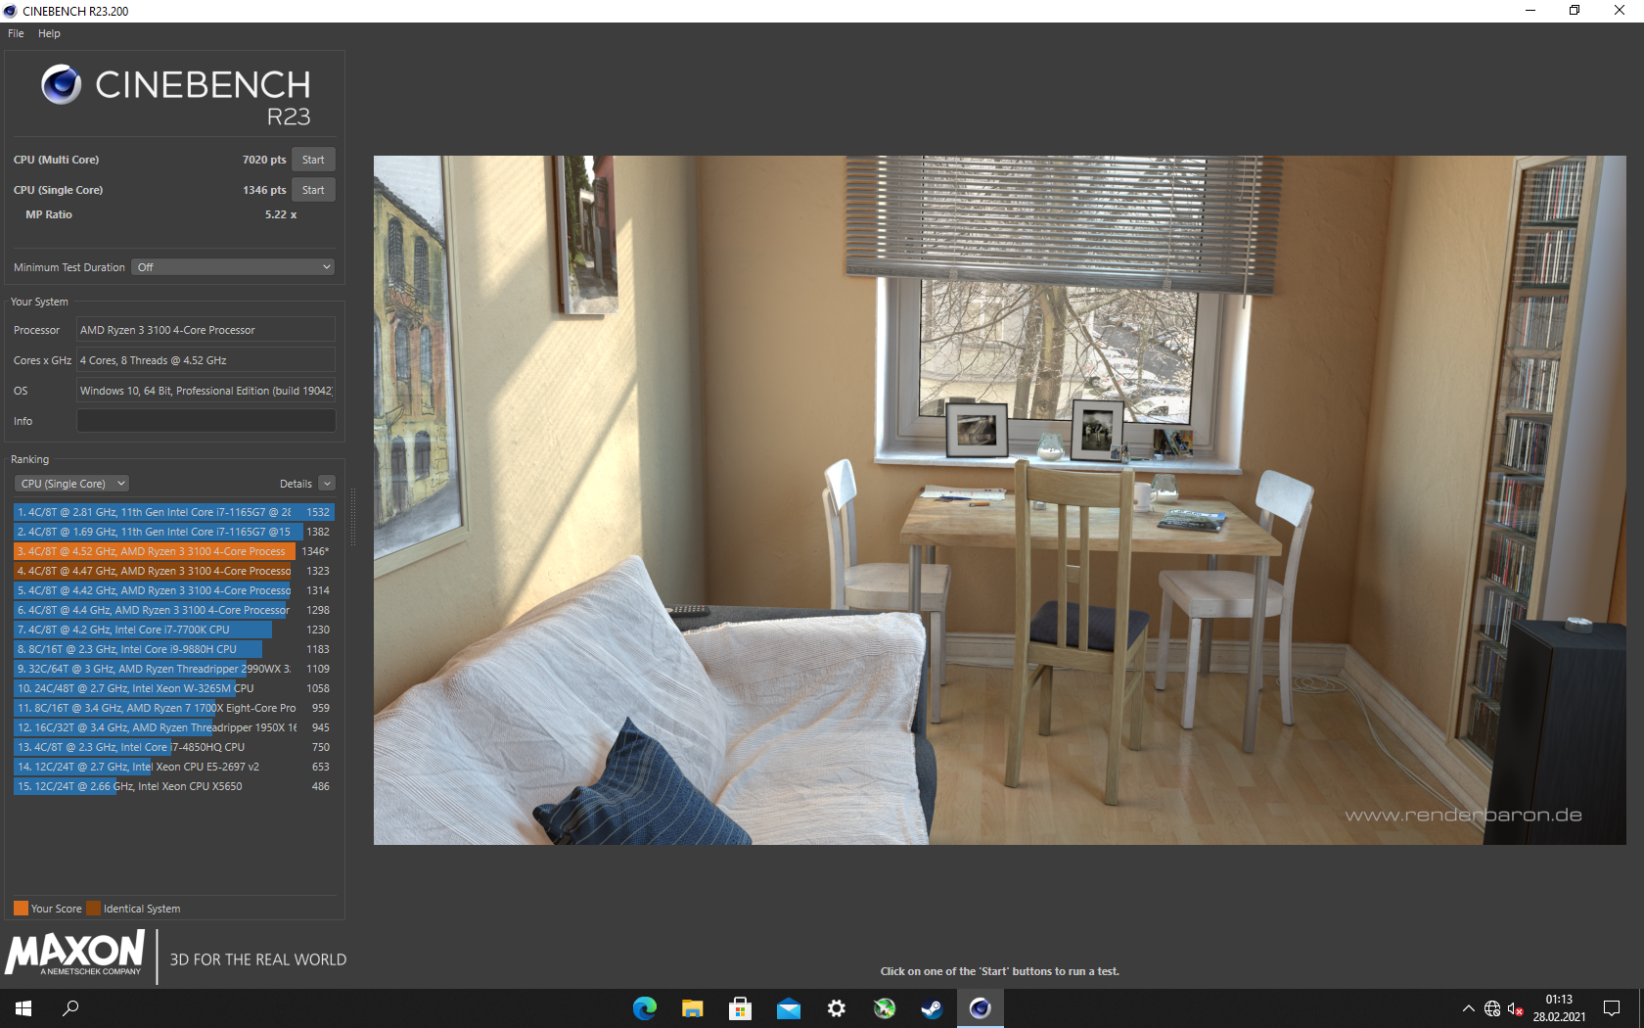Open the Minimum Test Duration dropdown

coord(233,267)
